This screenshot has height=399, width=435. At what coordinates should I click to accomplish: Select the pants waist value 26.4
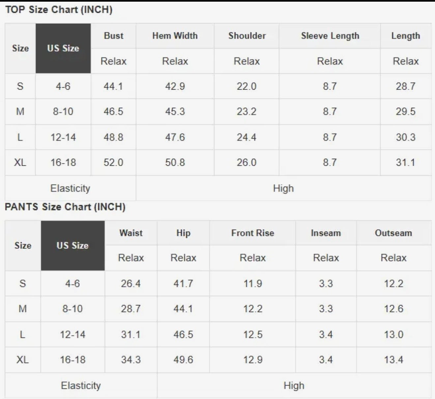pos(131,284)
